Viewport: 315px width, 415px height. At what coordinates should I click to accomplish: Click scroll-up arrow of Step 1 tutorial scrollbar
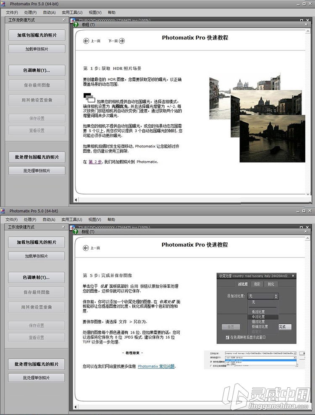(308, 31)
